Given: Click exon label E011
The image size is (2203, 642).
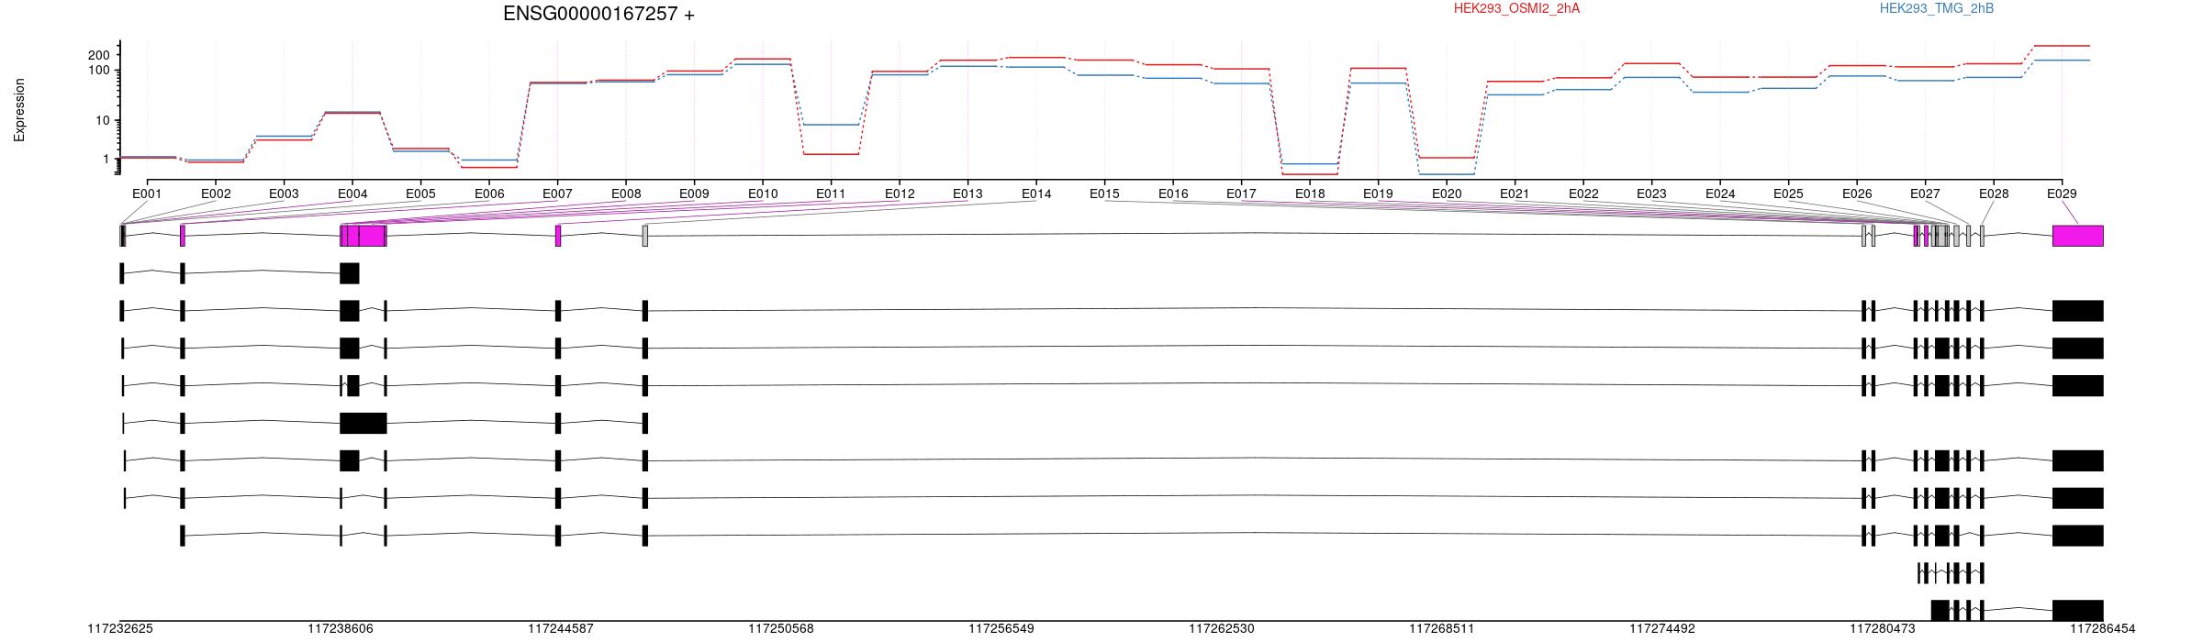Looking at the screenshot, I should point(831,194).
